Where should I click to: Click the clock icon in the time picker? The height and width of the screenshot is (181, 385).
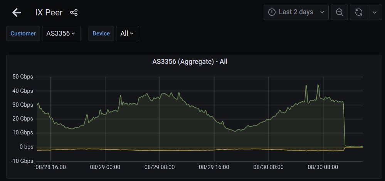[272, 12]
